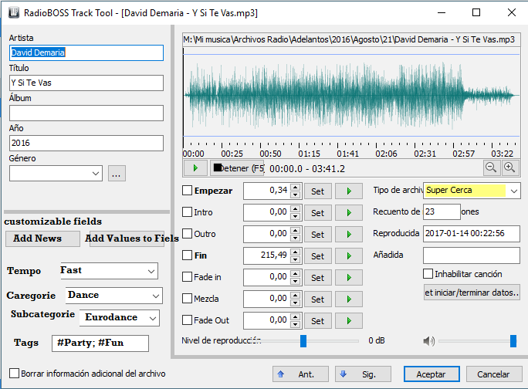Decrease Empezar value with down arrow
Viewport: 528px width, 389px height.
click(296, 194)
